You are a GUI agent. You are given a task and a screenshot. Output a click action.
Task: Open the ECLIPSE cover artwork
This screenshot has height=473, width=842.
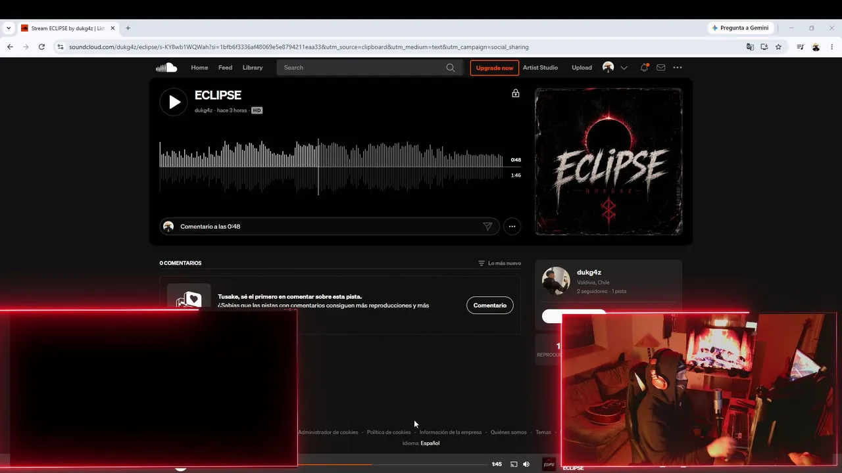click(x=608, y=162)
